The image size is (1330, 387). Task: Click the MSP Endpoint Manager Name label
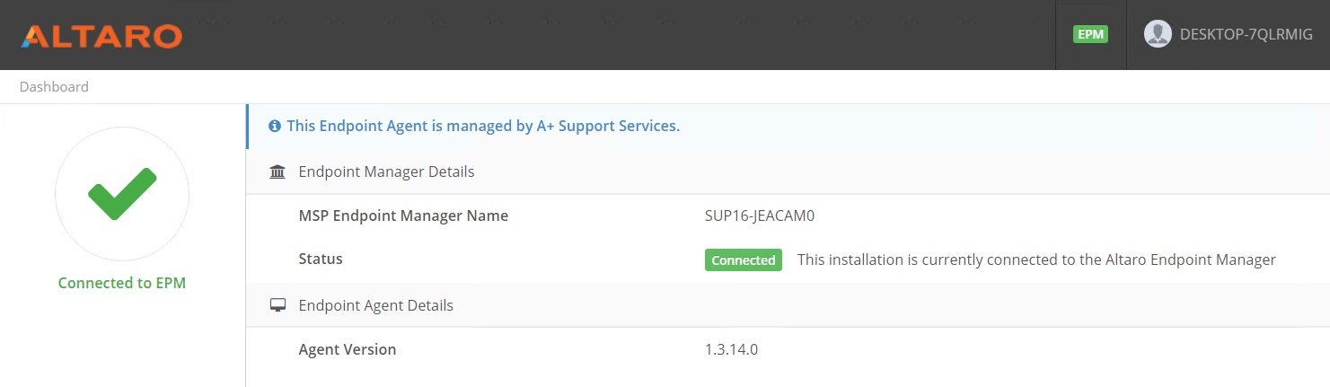click(403, 215)
